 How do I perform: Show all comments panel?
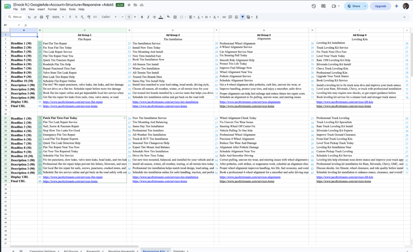point(323,6)
